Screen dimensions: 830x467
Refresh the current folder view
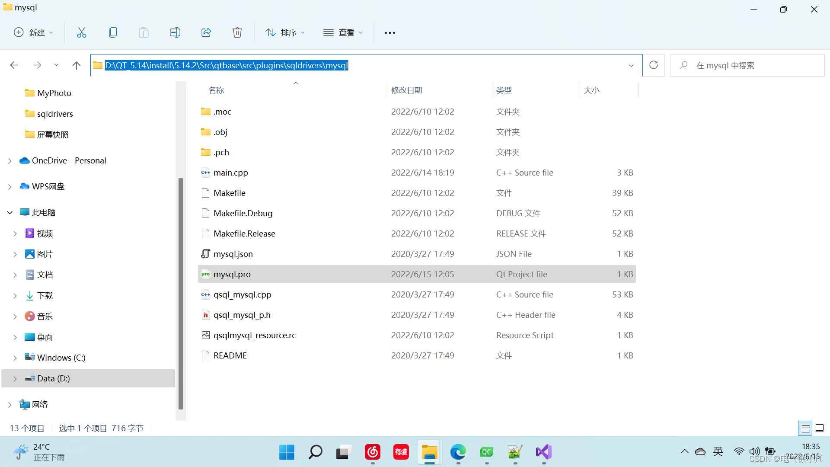[x=654, y=65]
